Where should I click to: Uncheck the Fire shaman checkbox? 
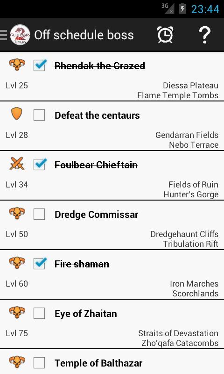39,264
